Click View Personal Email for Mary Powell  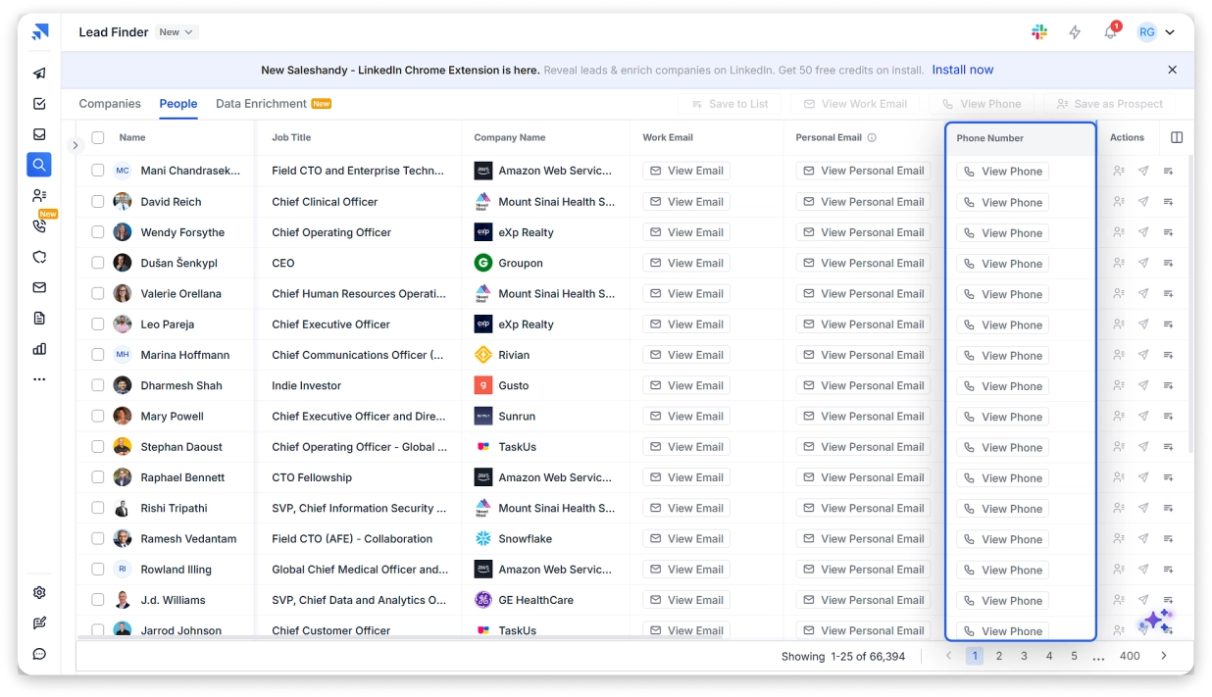tap(864, 416)
